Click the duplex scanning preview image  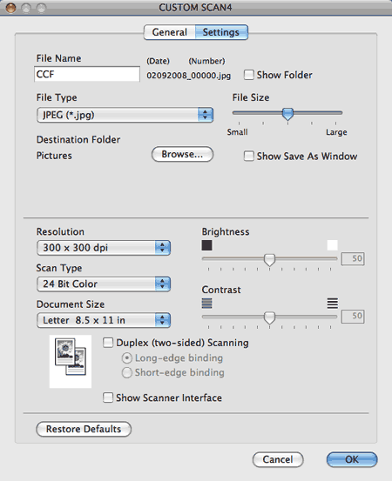(x=71, y=361)
